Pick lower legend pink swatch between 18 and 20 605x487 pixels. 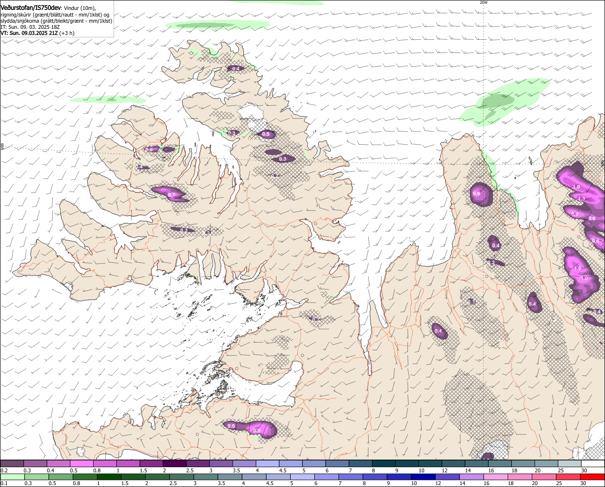(x=521, y=477)
